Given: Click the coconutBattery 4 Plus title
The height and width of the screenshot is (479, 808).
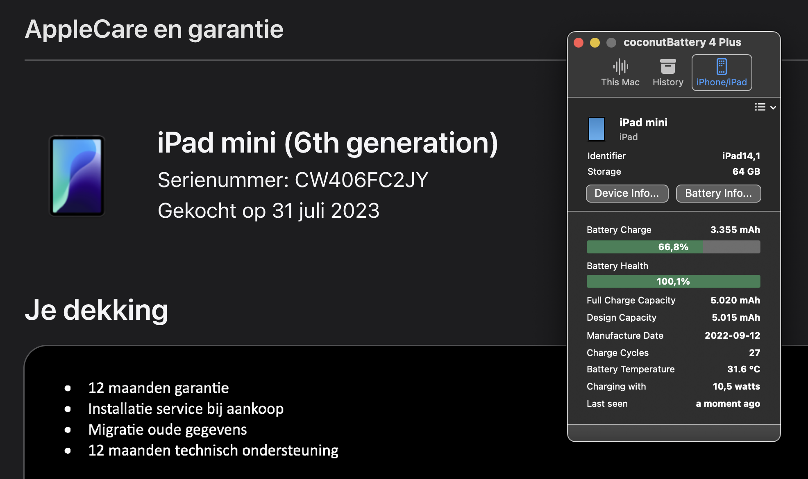Looking at the screenshot, I should coord(682,42).
